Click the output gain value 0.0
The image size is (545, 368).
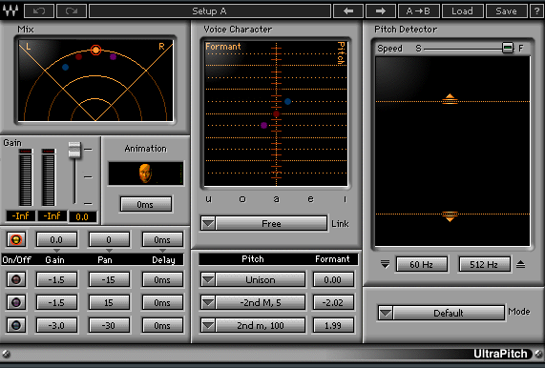click(x=82, y=216)
